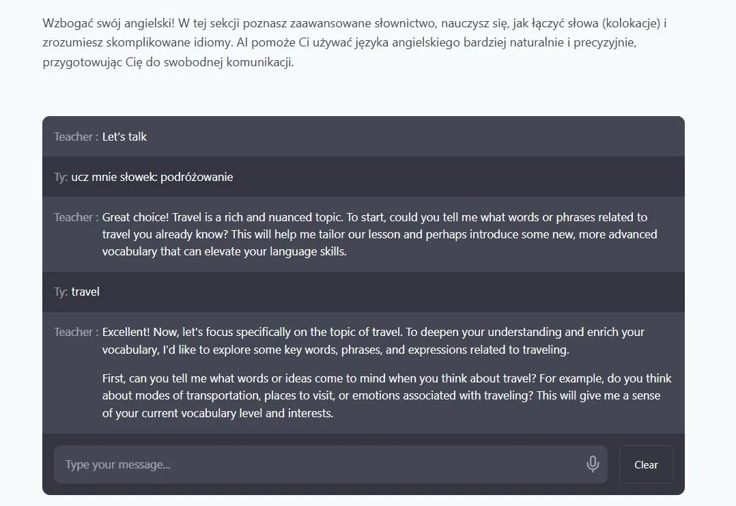Click "of your current vocabulary level and interests"
This screenshot has height=506, width=736.
click(217, 413)
